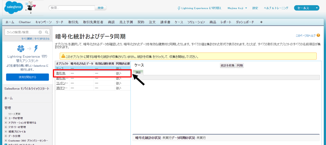Click リリース更新 in sidebar
Screen dimensions: 326x145
[x=14, y=114]
